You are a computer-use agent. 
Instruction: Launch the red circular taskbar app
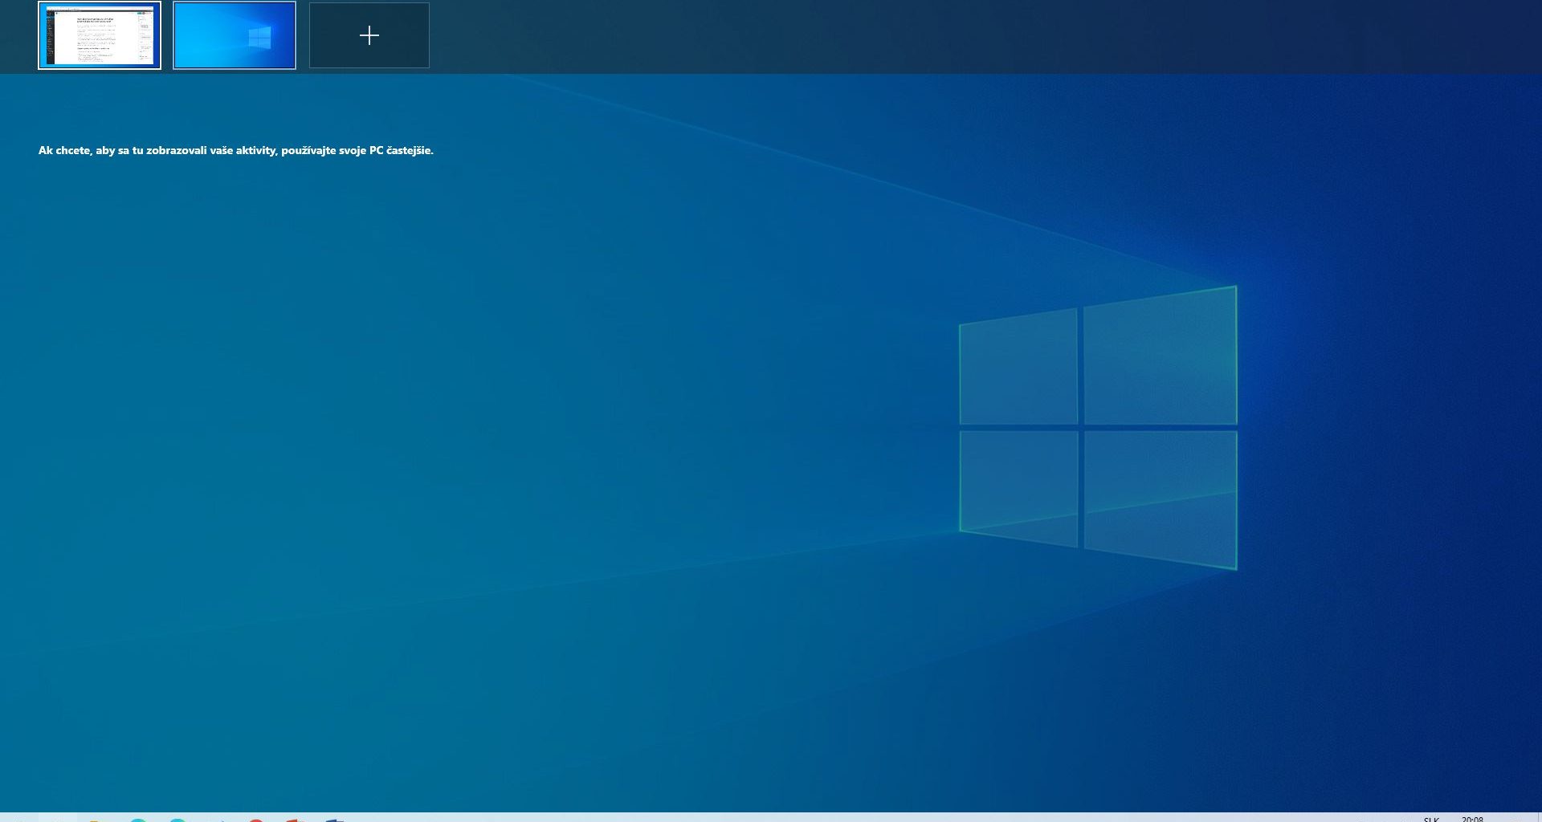[x=255, y=820]
